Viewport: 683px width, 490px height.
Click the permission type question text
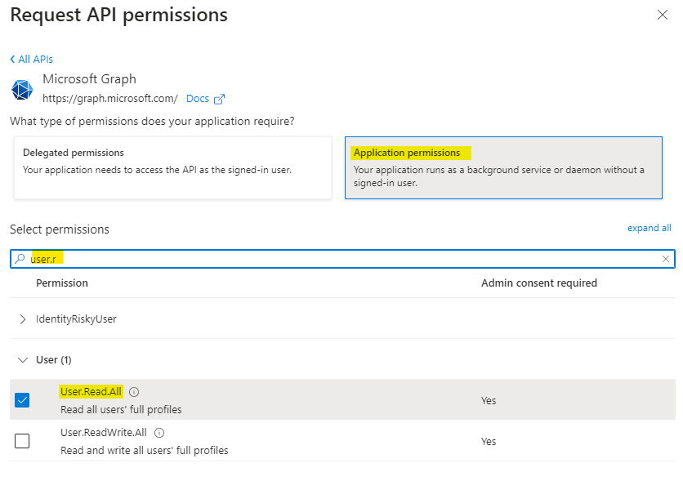click(x=152, y=121)
